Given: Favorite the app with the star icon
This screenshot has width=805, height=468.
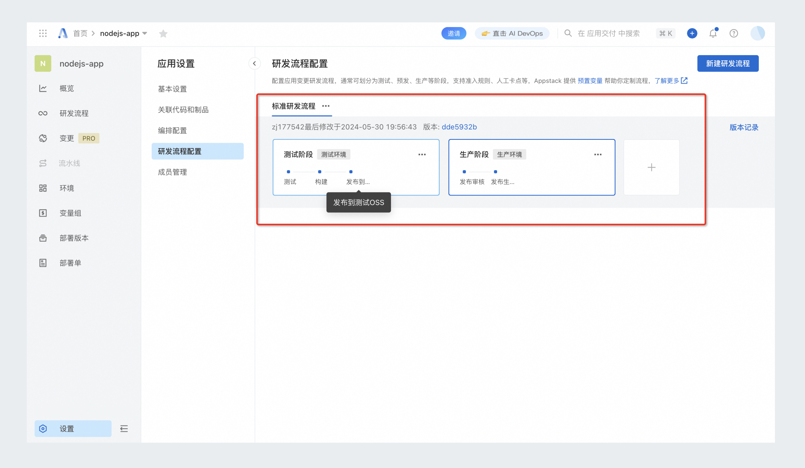Looking at the screenshot, I should [x=163, y=34].
